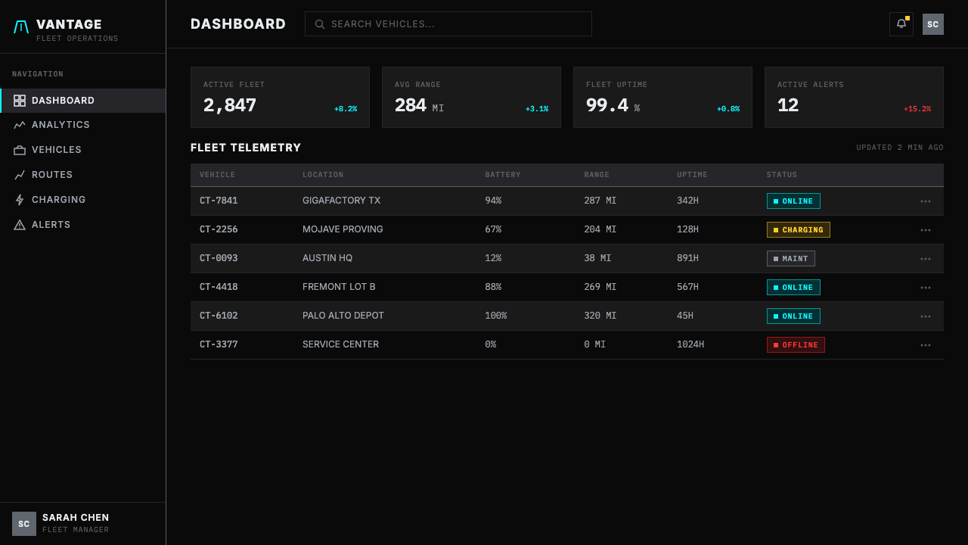Viewport: 968px width, 545px height.
Task: Select vehicle ID CT-7841
Action: (219, 201)
